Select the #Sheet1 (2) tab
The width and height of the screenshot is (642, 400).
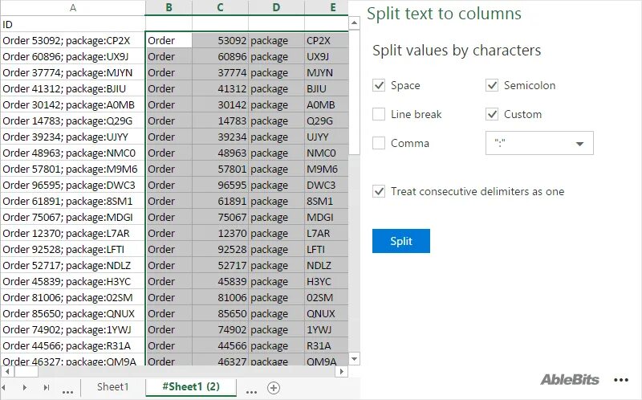191,387
